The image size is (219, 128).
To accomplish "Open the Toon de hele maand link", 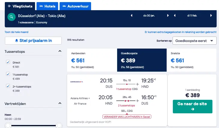I will point(16,32).
